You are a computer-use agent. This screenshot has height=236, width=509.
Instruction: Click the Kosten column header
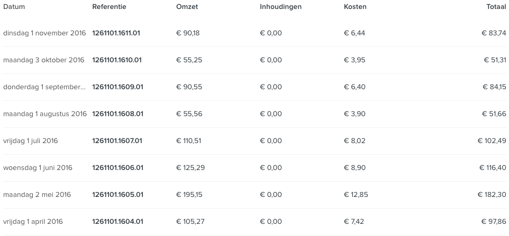(x=355, y=6)
